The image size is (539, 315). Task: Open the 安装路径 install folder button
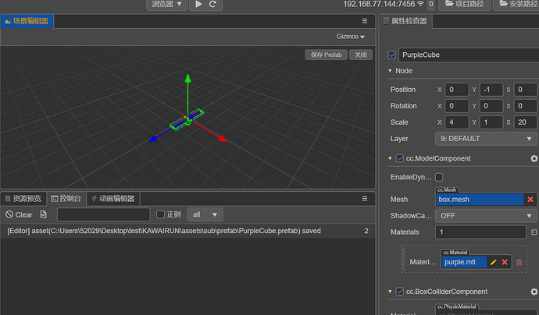pyautogui.click(x=518, y=4)
